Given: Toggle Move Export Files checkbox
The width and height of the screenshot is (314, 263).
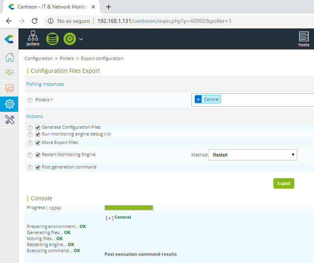Looking at the screenshot, I should pos(38,143).
